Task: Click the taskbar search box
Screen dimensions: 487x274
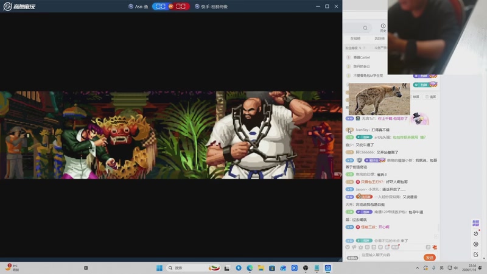Action: pyautogui.click(x=194, y=268)
